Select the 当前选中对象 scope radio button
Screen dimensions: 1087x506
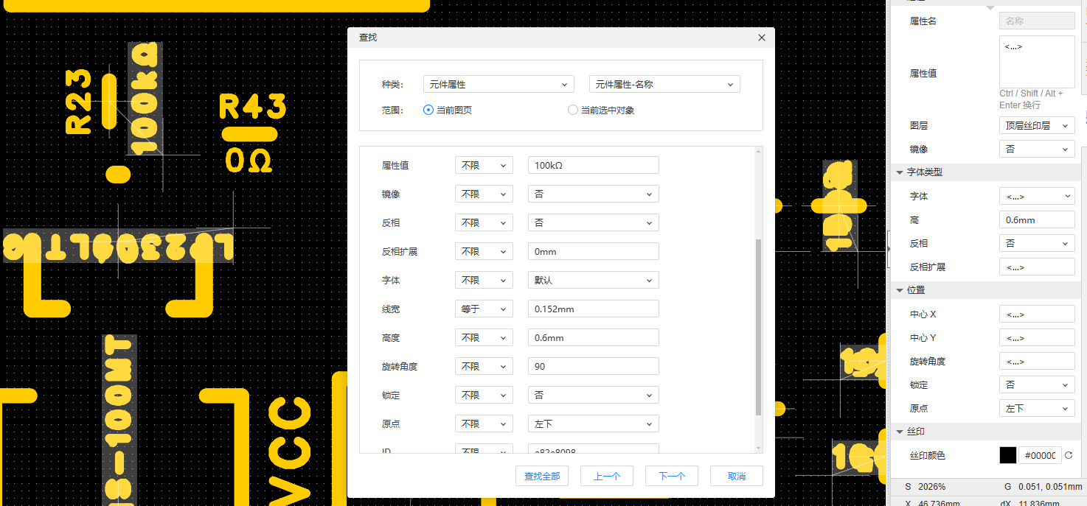pyautogui.click(x=573, y=110)
